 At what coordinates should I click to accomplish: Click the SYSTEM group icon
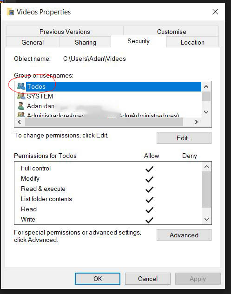21,96
